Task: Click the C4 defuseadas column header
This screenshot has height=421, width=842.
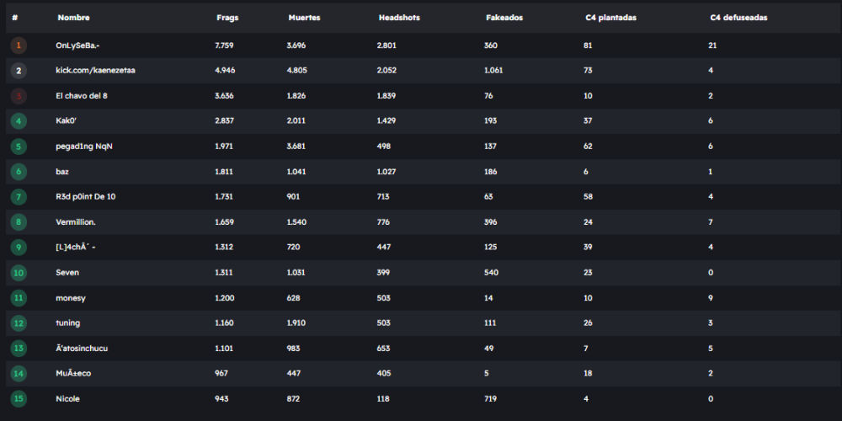Action: 738,18
